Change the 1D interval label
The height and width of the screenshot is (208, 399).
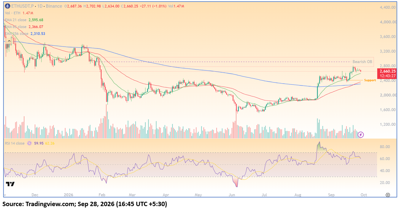point(40,6)
